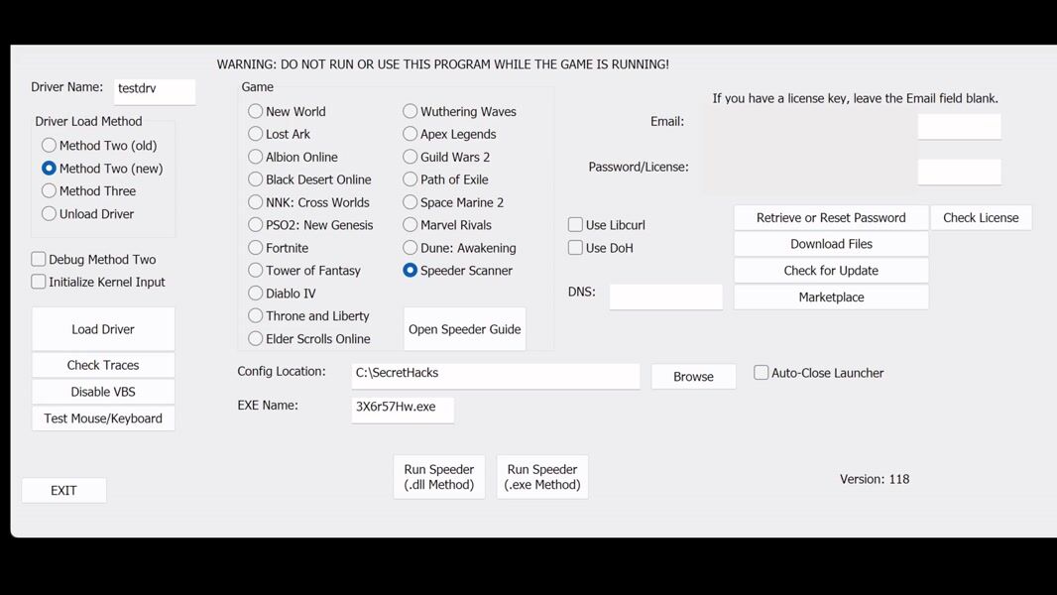This screenshot has height=595, width=1057.
Task: Browse for the config location
Action: point(693,377)
